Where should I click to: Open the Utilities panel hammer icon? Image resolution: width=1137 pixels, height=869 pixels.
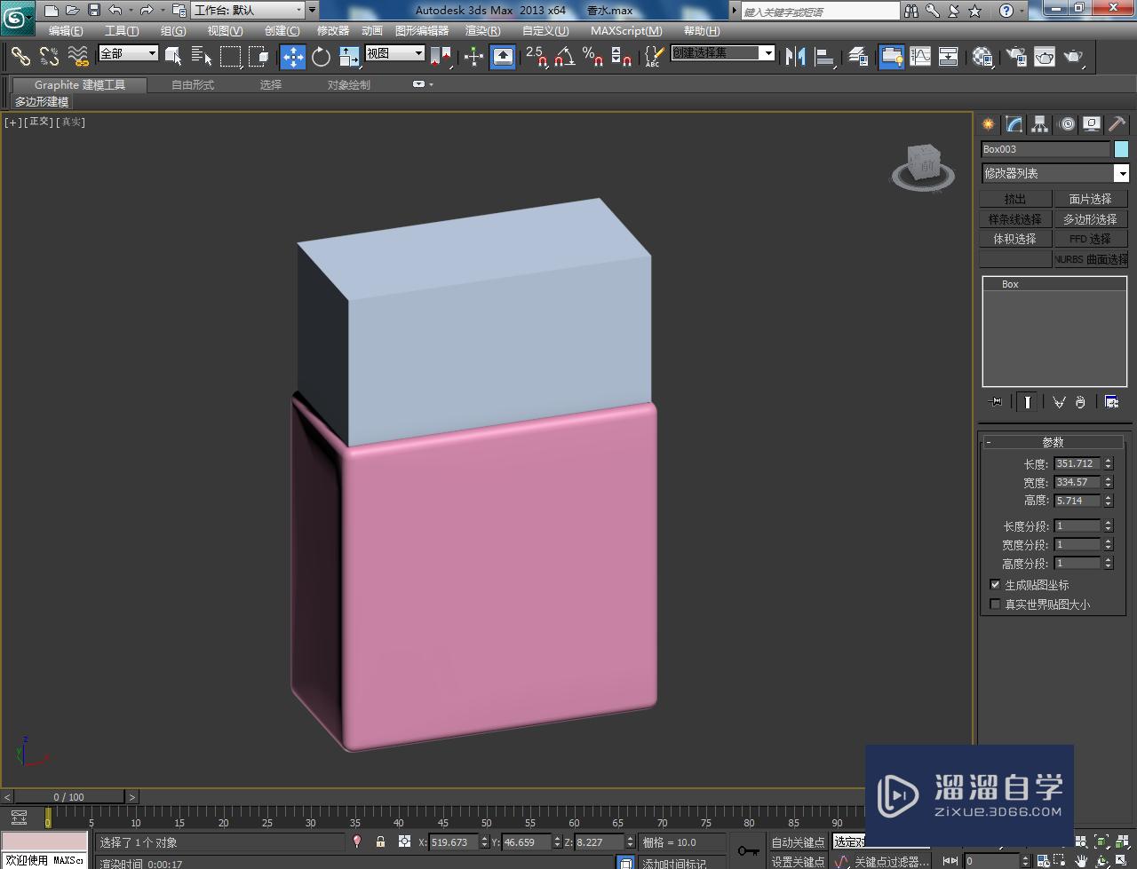1117,124
